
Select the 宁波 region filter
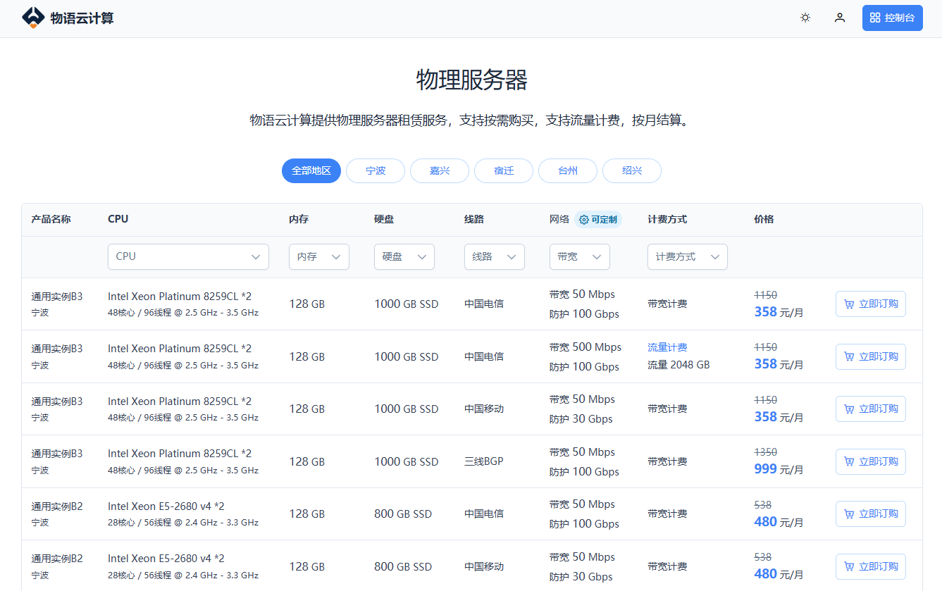376,170
